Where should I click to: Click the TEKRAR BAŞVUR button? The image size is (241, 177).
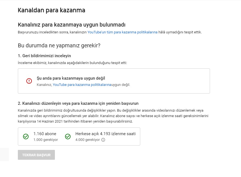(36, 155)
